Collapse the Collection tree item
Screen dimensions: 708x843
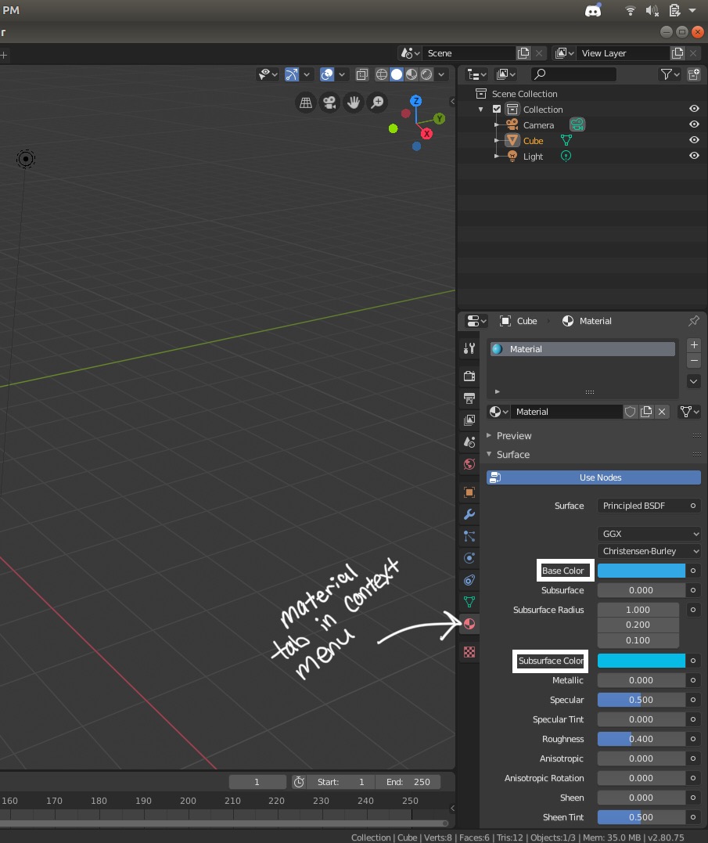tap(481, 109)
